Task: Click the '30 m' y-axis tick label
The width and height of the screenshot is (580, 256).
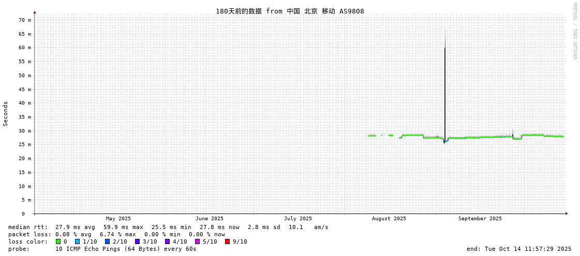Action: click(x=24, y=131)
